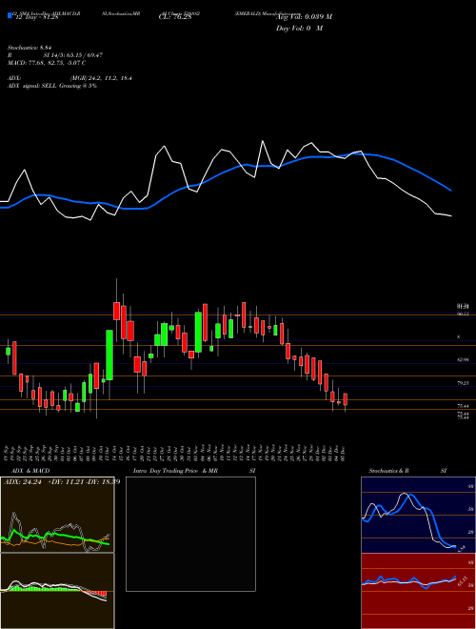Image resolution: width=476 pixels, height=629 pixels.
Task: Click the '(MGR) 24.2, 11.2, 18.4' values
Action: (101, 78)
